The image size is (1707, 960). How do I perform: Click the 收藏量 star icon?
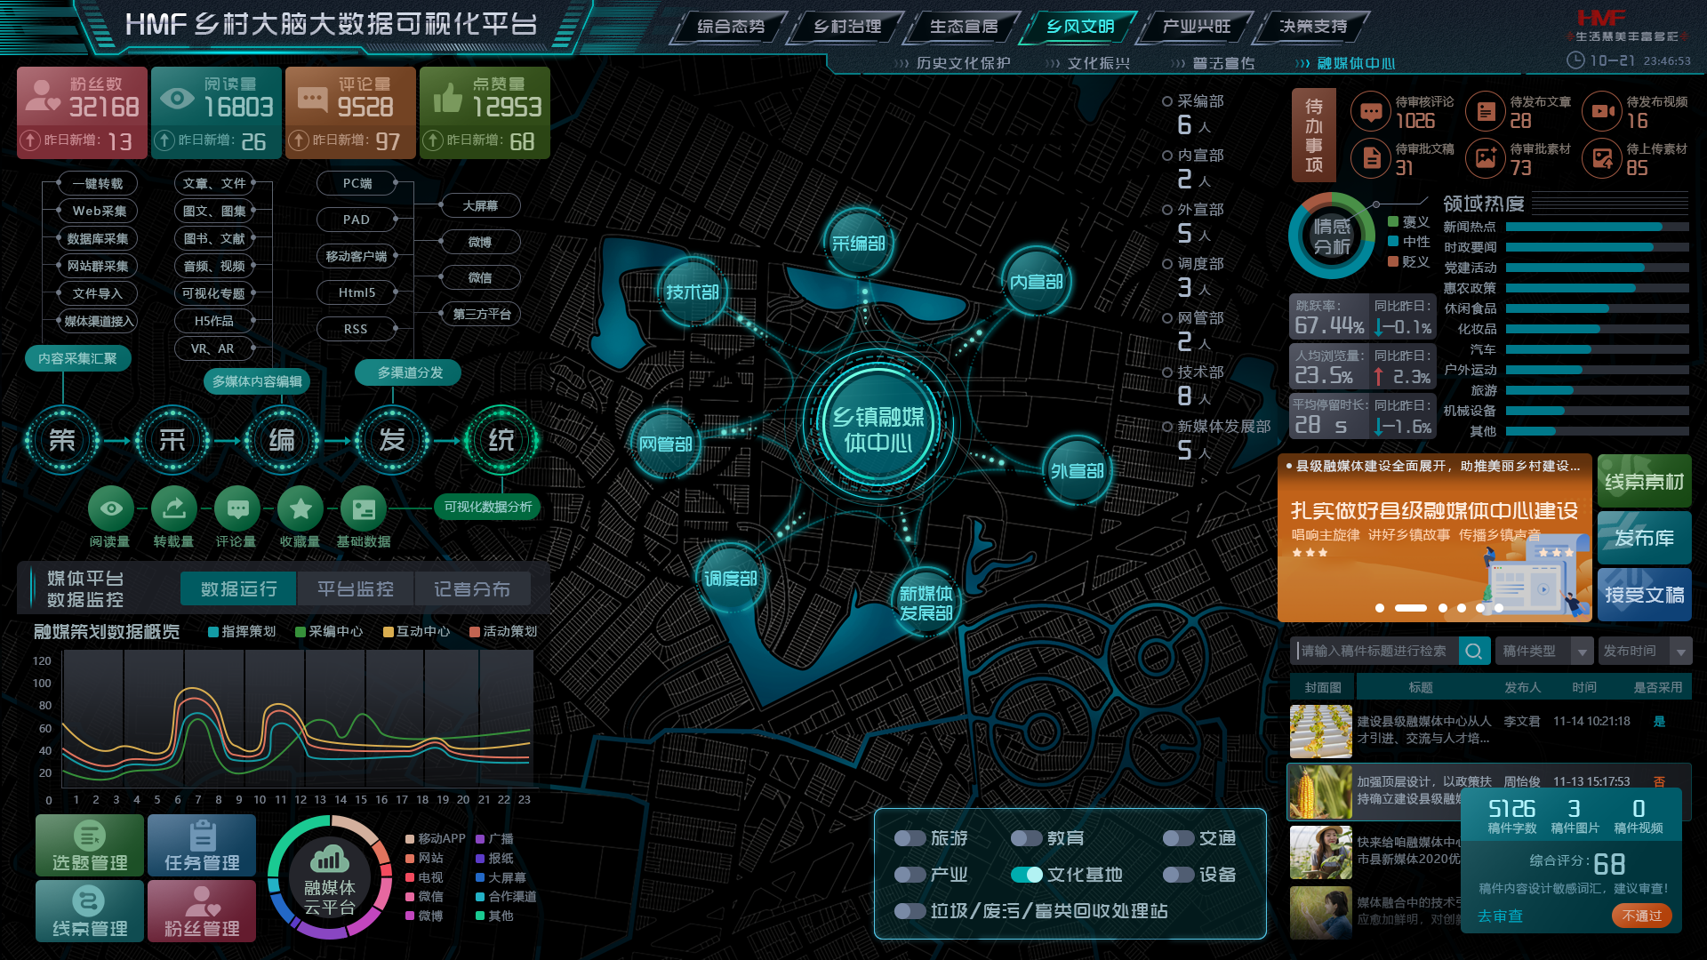tap(301, 508)
